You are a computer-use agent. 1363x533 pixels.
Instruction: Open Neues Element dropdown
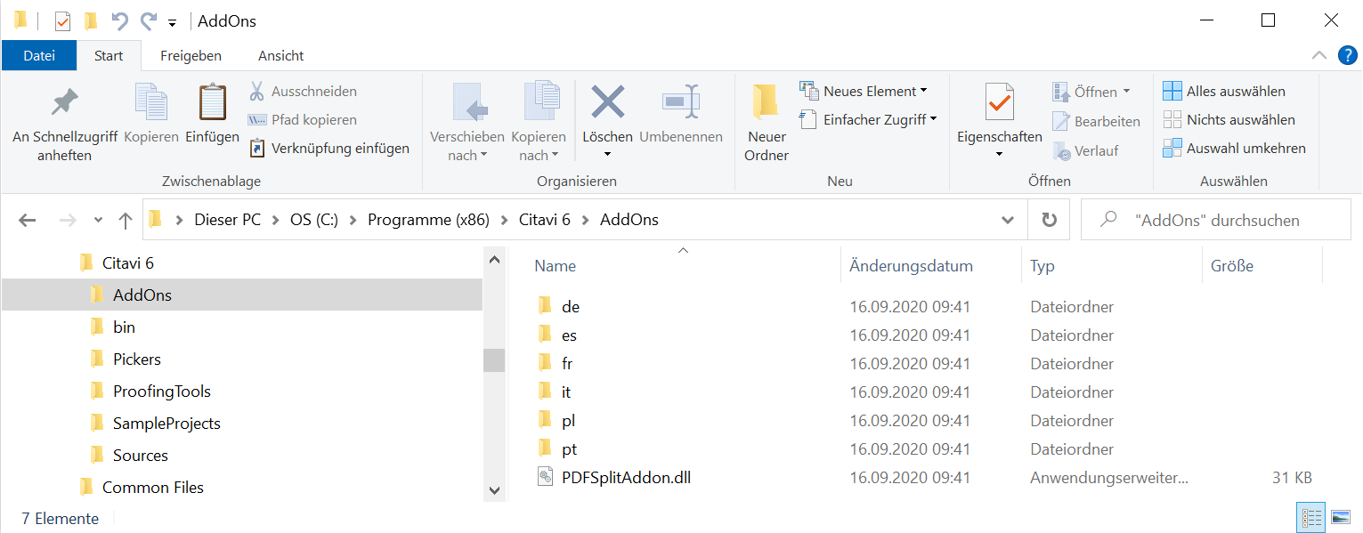tap(863, 91)
